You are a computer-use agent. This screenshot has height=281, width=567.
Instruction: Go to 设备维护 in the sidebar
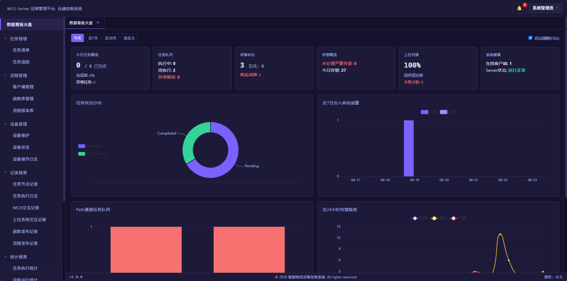pyautogui.click(x=21, y=135)
